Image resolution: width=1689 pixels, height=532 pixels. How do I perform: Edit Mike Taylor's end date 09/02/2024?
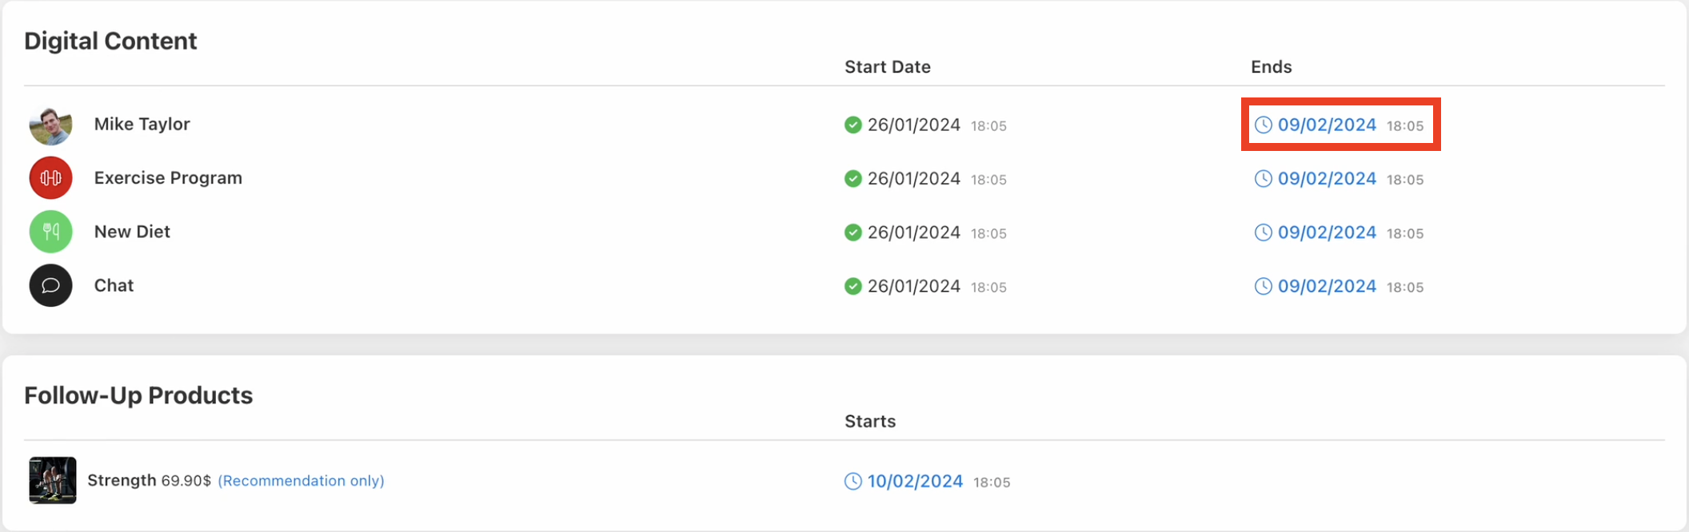1327,125
